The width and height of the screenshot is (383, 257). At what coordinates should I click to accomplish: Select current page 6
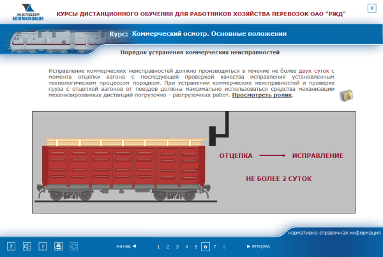(206, 247)
